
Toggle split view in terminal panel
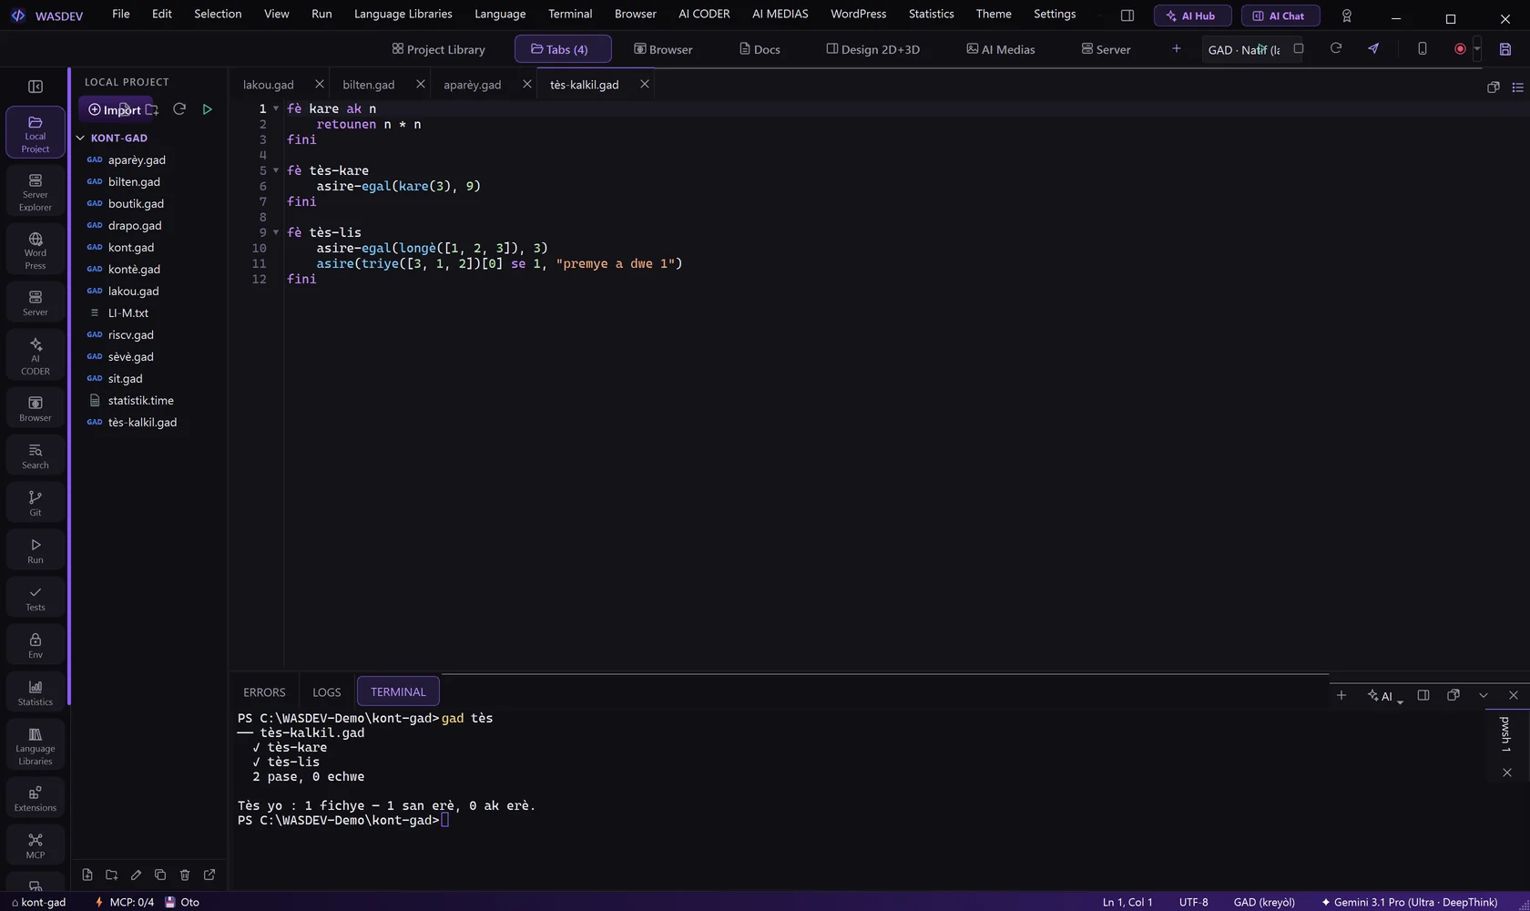1423,695
